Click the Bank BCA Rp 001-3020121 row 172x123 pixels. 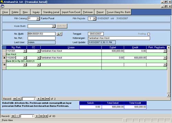click(x=54, y=61)
